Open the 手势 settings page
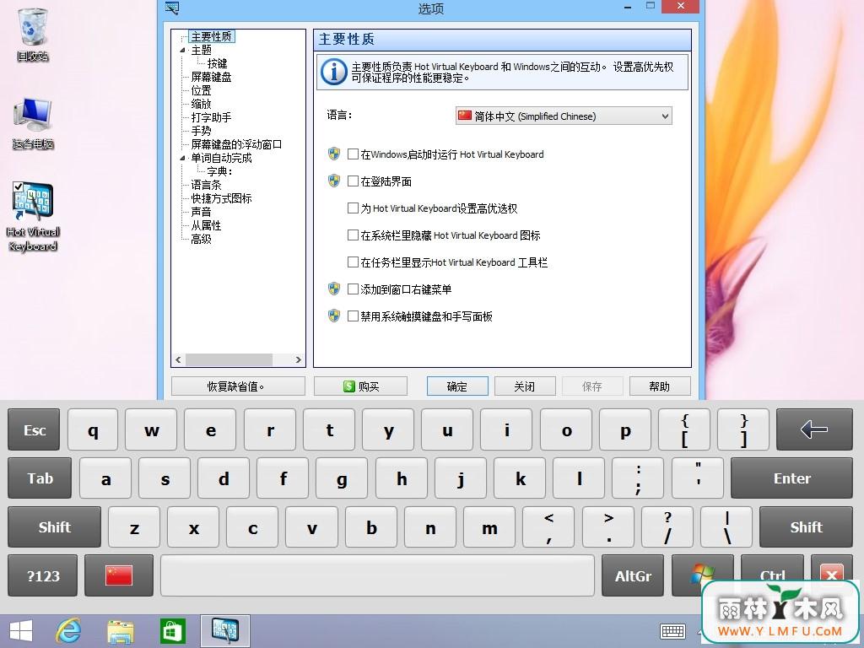The height and width of the screenshot is (648, 864). click(201, 131)
